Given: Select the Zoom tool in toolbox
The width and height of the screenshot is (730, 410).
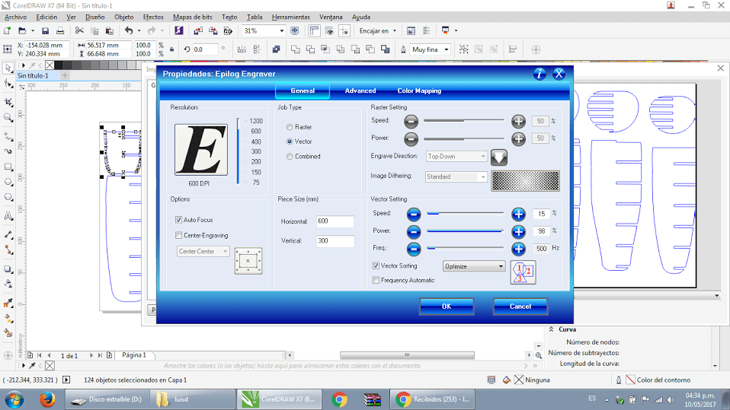Looking at the screenshot, I should pos(8,118).
